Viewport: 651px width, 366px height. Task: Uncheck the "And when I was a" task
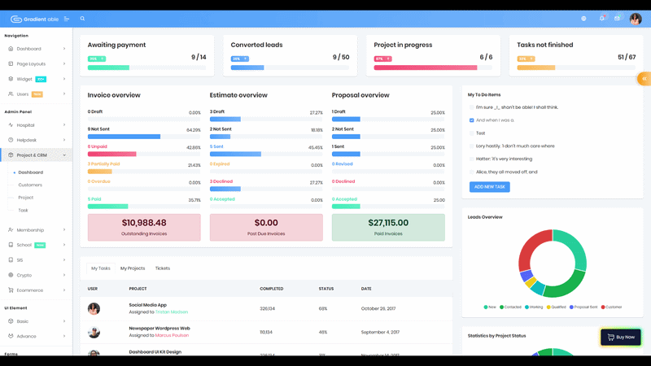(x=472, y=120)
